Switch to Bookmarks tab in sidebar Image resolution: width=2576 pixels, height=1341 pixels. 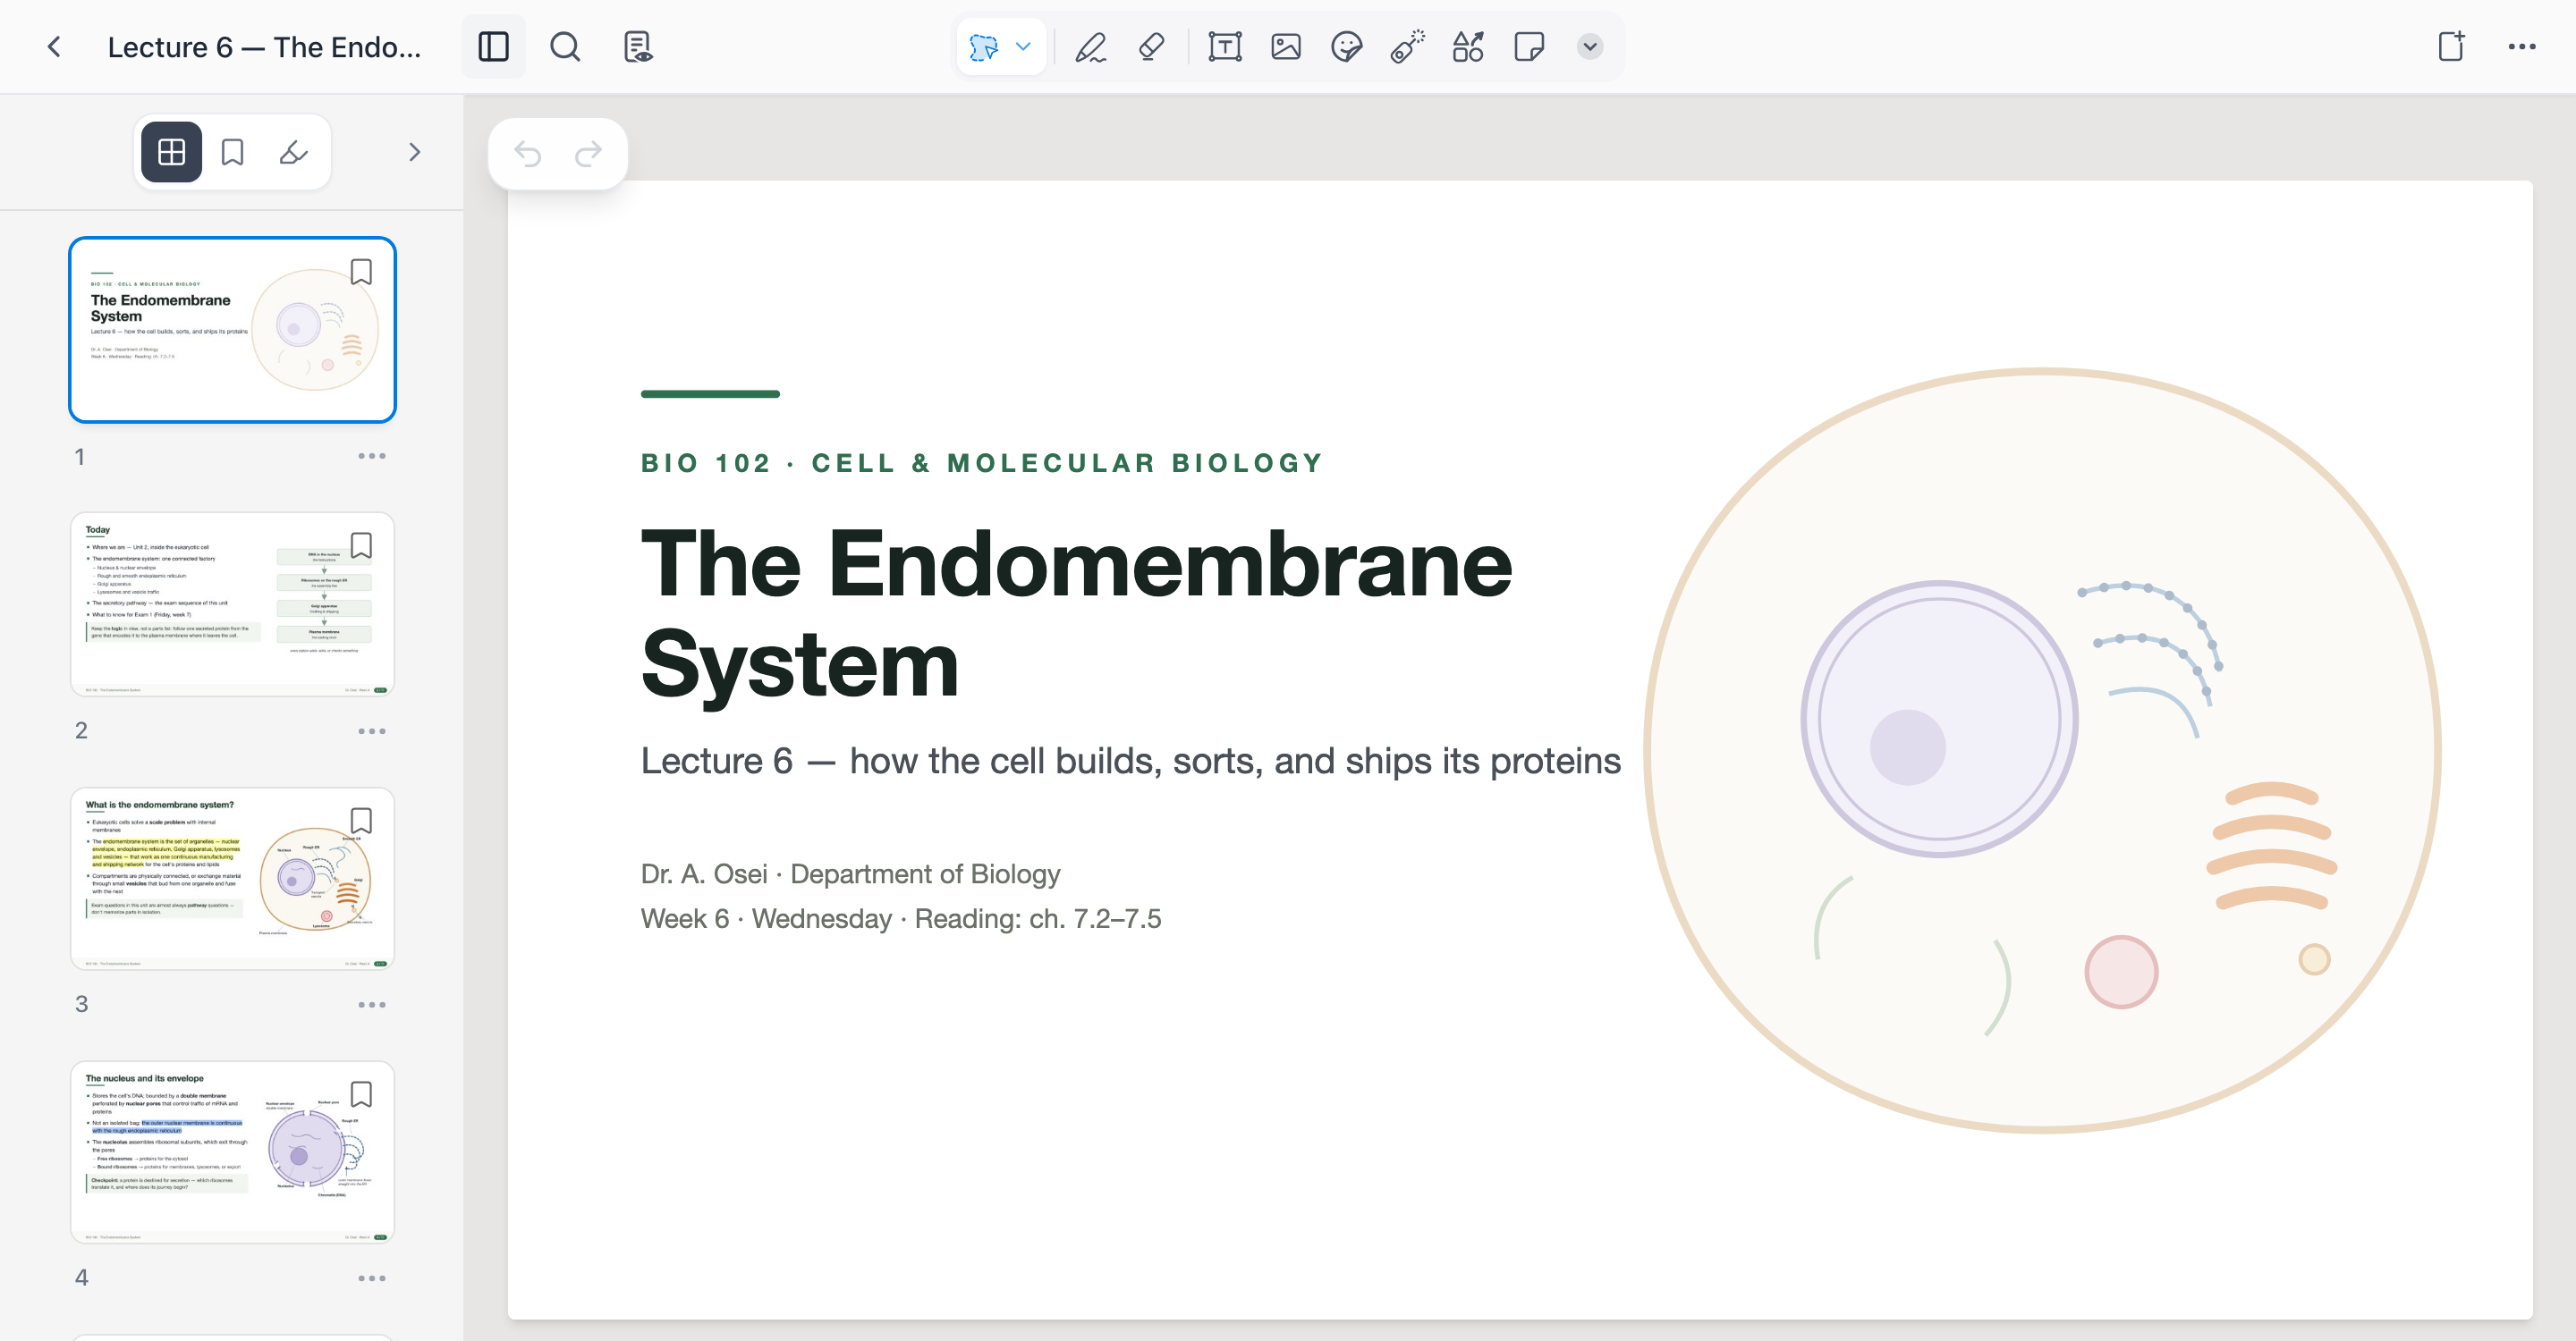click(x=232, y=152)
